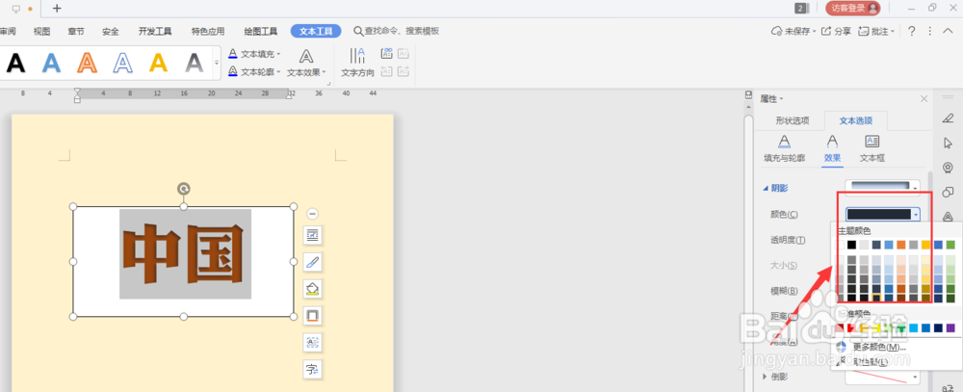Pick the orange theme color swatch

[901, 245]
